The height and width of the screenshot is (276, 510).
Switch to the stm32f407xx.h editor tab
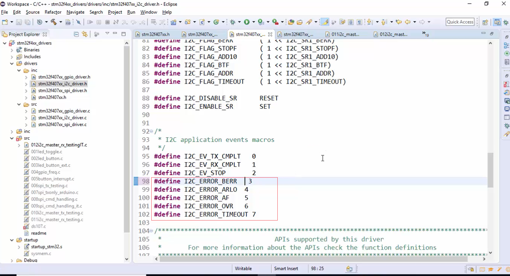click(153, 34)
